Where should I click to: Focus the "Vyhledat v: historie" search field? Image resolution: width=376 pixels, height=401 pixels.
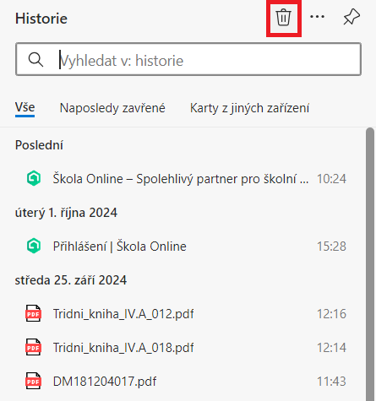point(188,59)
